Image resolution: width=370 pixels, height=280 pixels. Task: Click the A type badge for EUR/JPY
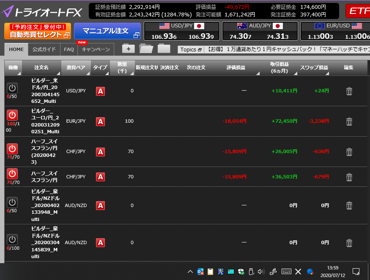100,121
